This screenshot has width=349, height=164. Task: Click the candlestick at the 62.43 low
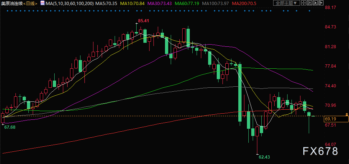(257, 140)
